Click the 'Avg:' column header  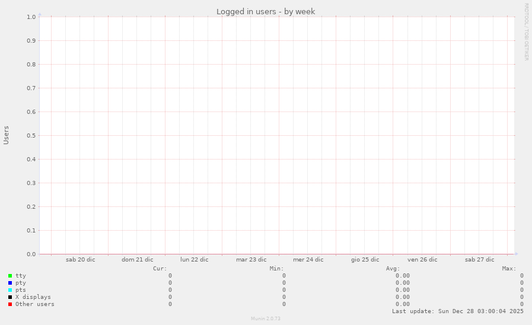click(x=393, y=269)
